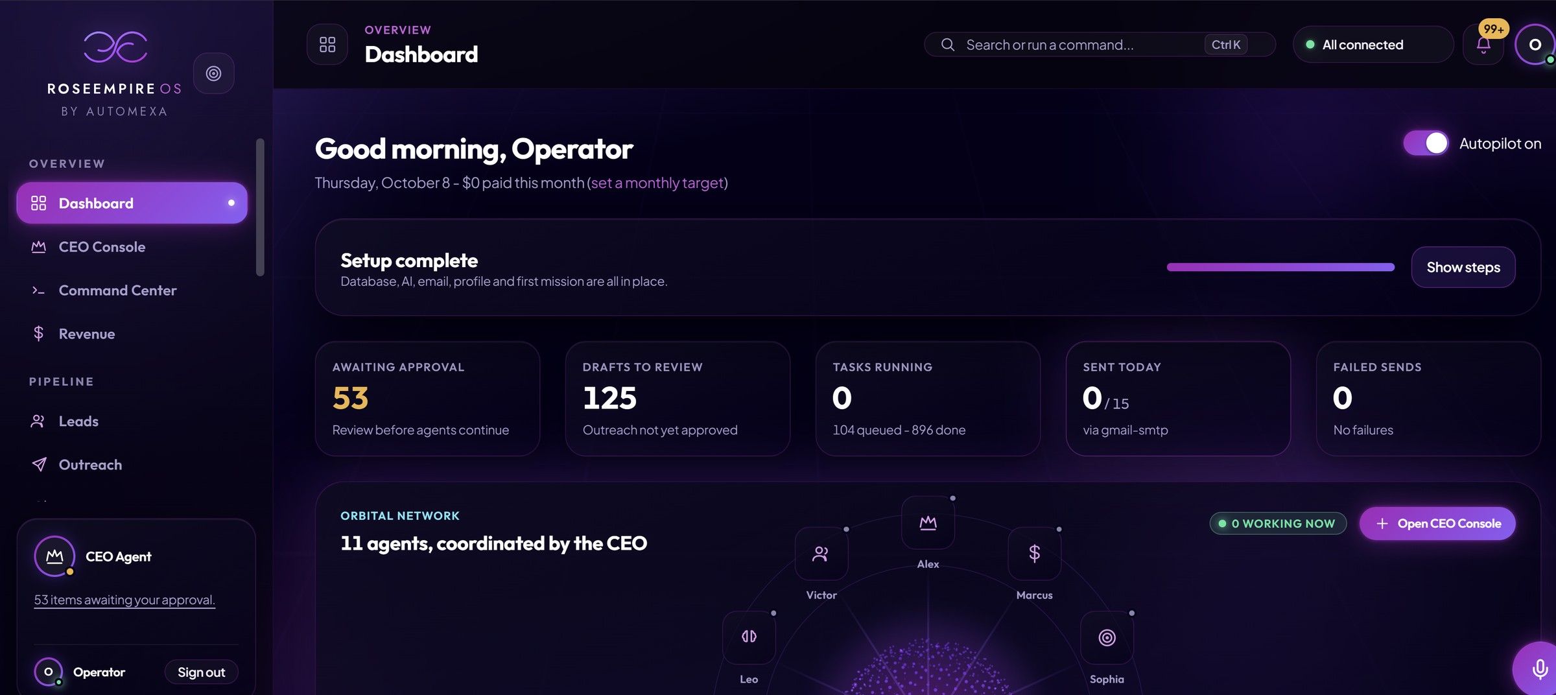
Task: Click the All connected status pill
Action: pyautogui.click(x=1373, y=45)
